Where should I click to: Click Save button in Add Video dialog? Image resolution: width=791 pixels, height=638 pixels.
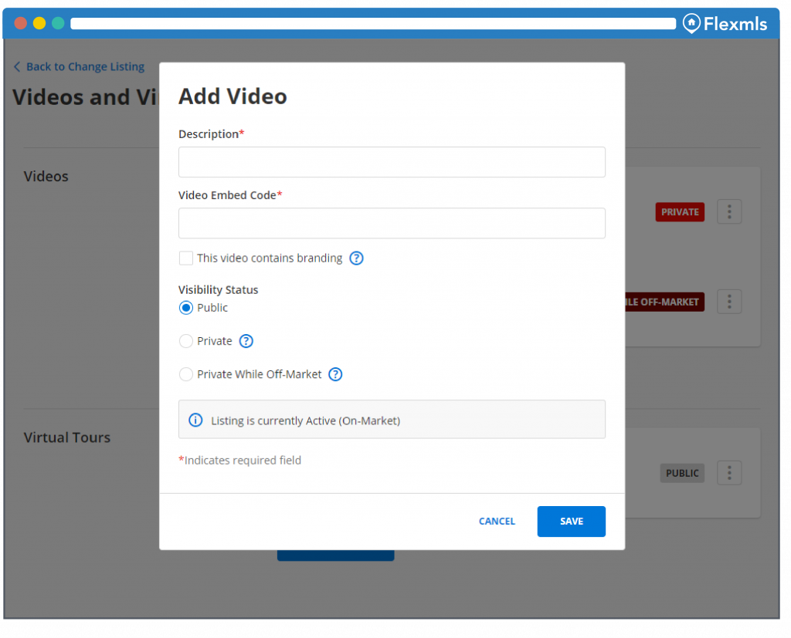tap(571, 521)
